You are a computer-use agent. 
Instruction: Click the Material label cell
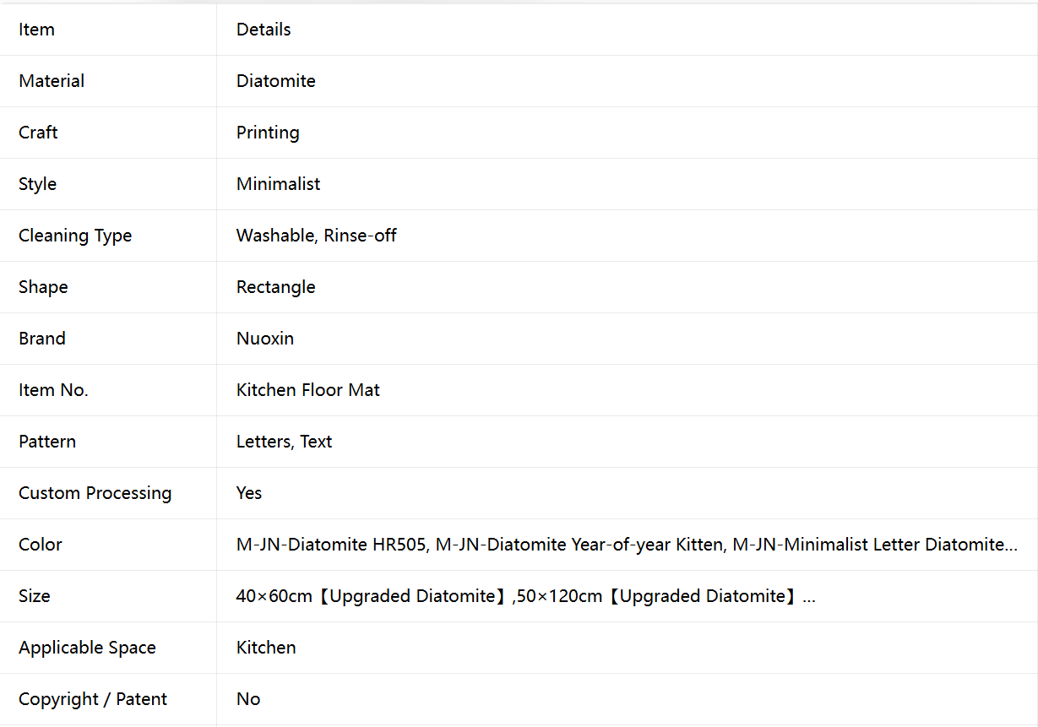tap(108, 81)
